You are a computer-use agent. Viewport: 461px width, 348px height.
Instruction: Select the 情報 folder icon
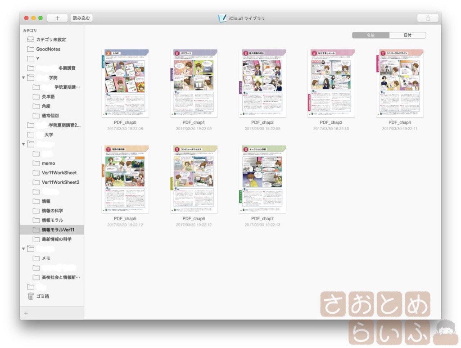click(36, 201)
